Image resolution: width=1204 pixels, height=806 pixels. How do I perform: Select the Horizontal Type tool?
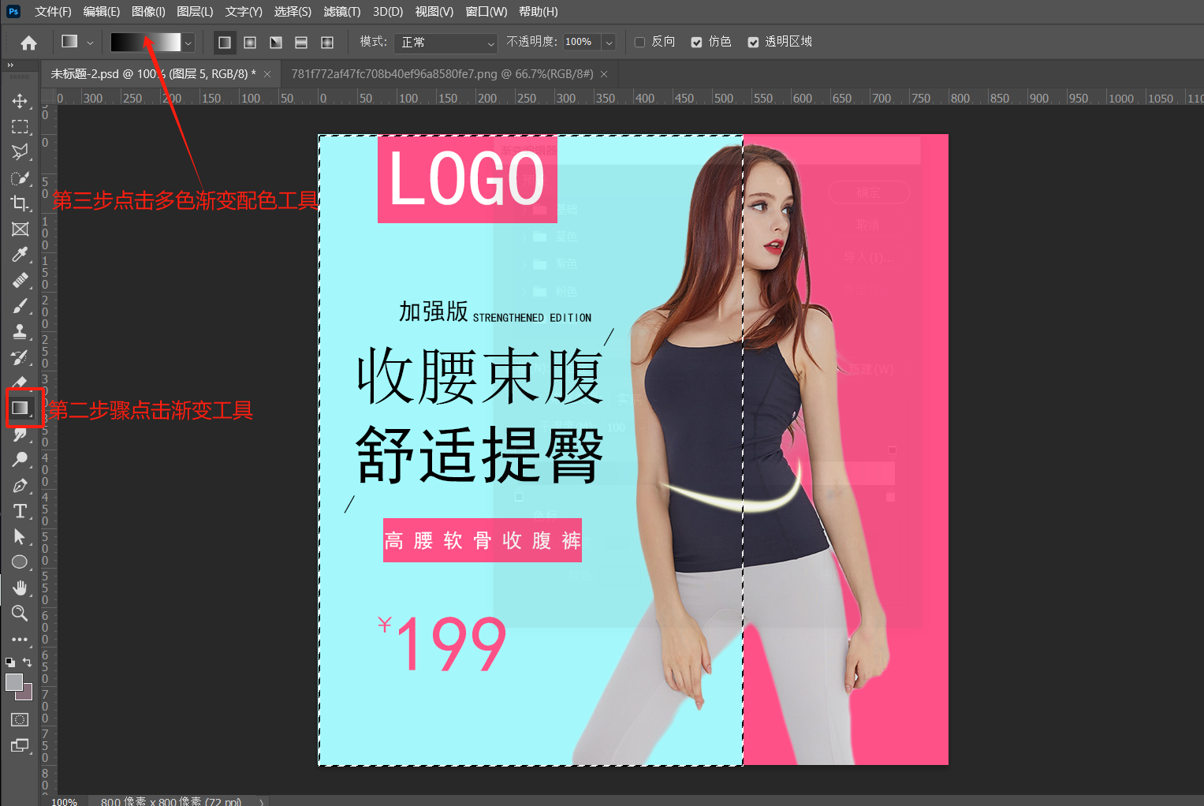20,511
